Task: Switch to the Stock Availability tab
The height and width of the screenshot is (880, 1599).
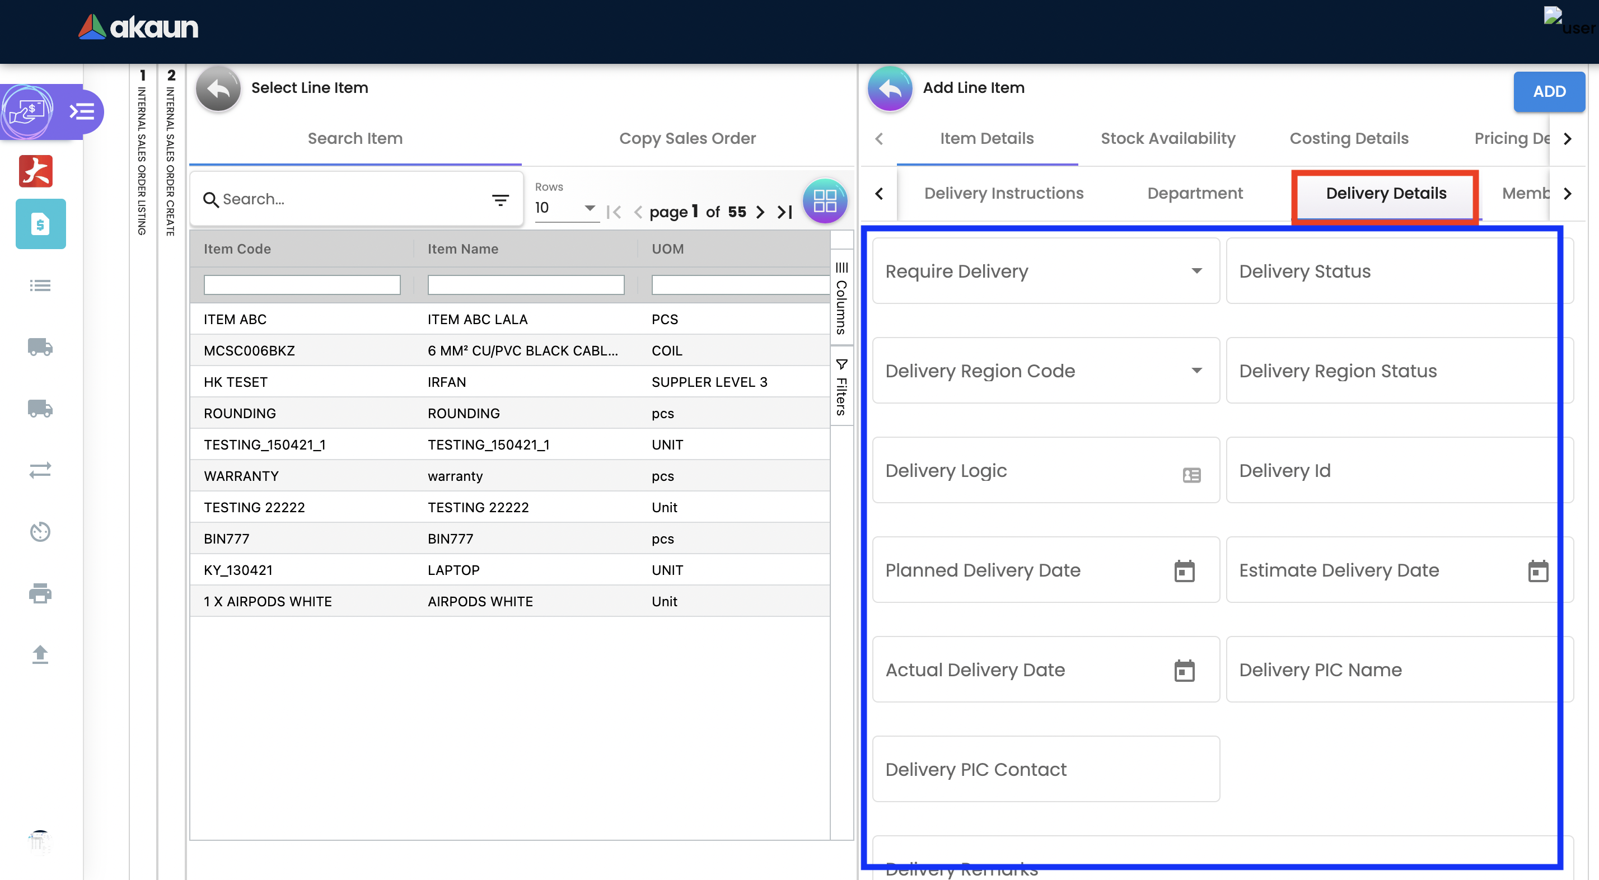Action: pyautogui.click(x=1167, y=138)
